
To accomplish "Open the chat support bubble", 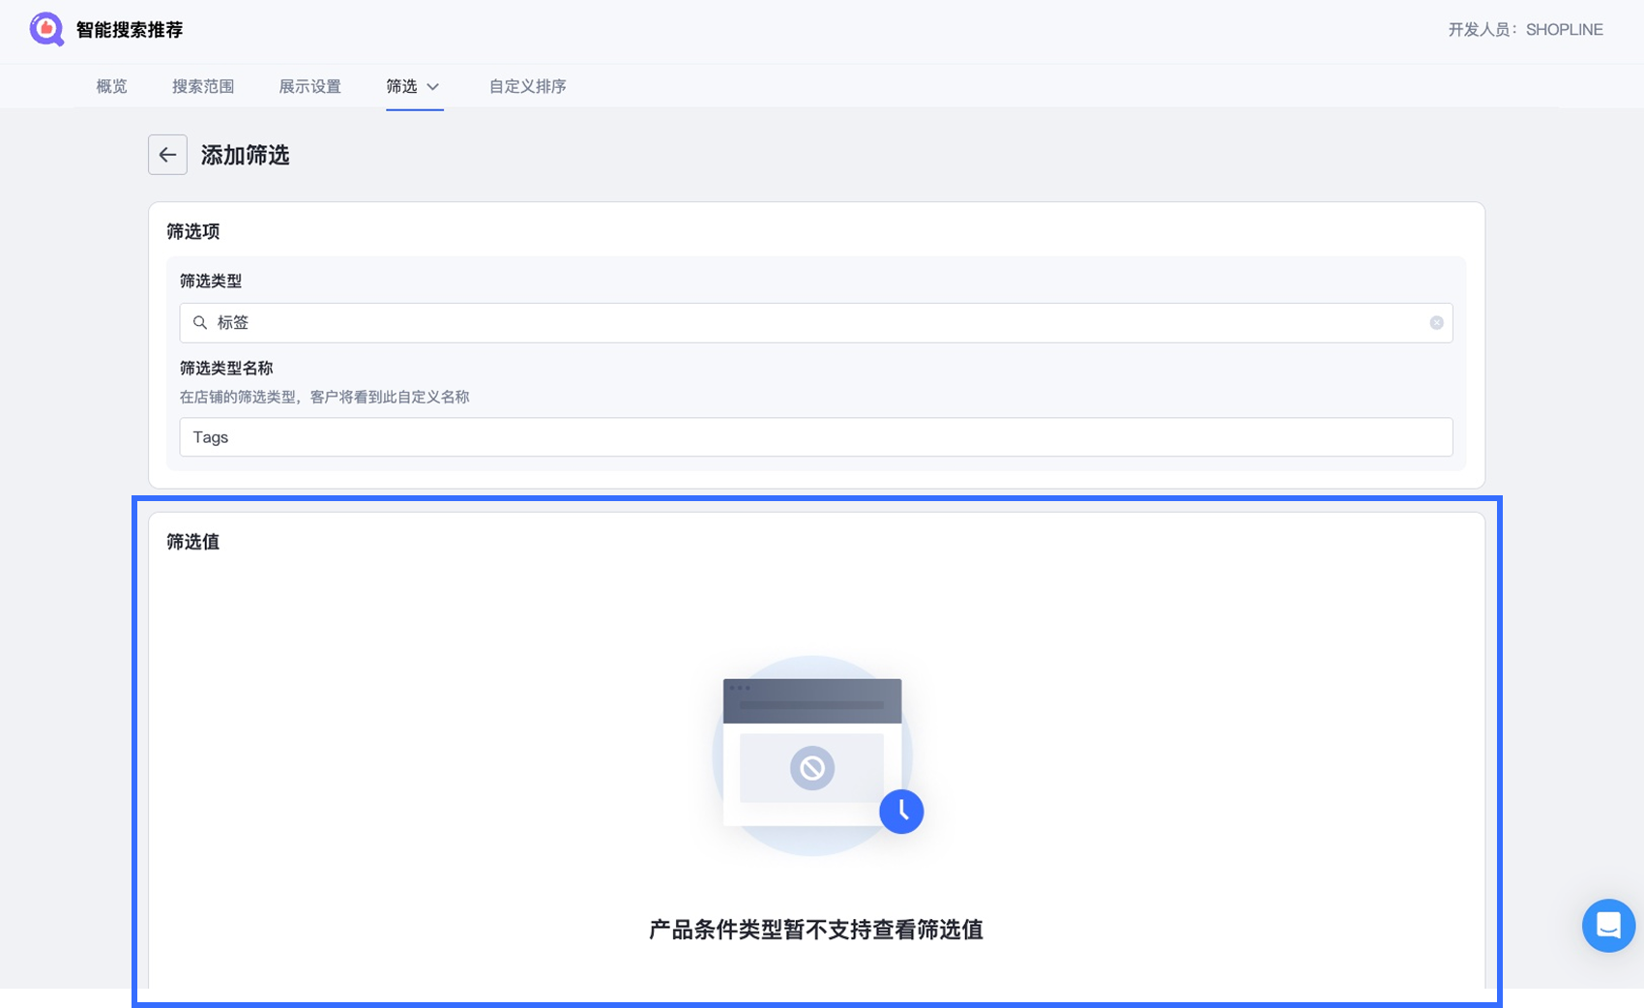I will 1608,926.
